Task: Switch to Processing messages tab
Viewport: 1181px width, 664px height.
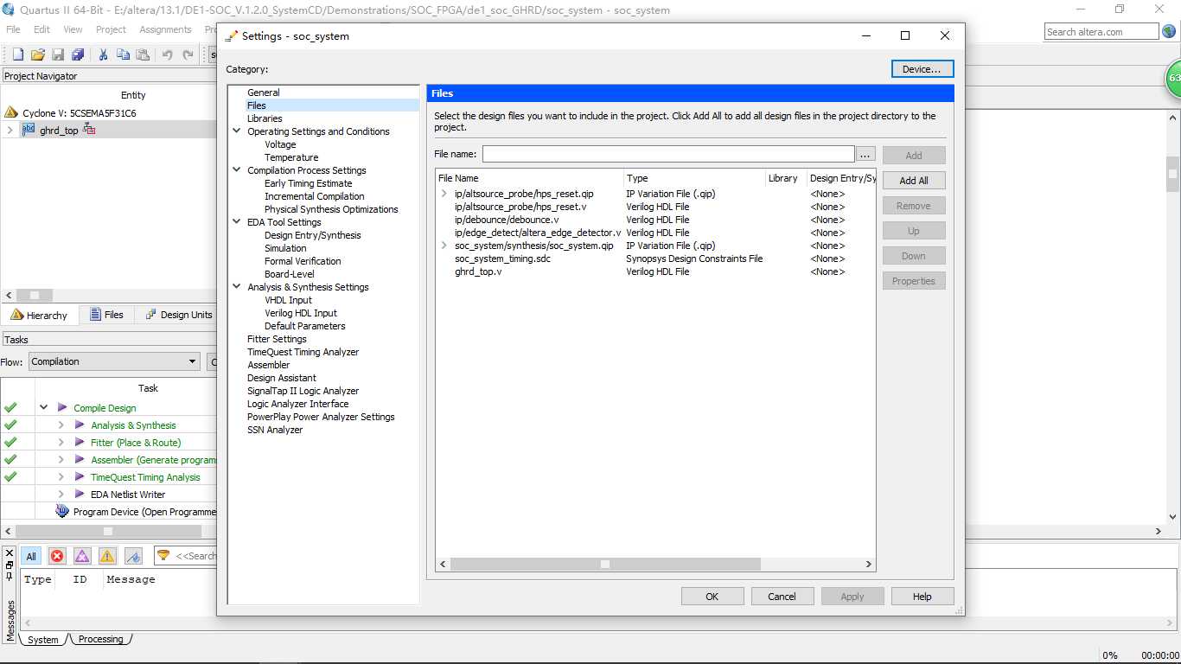Action: [100, 639]
